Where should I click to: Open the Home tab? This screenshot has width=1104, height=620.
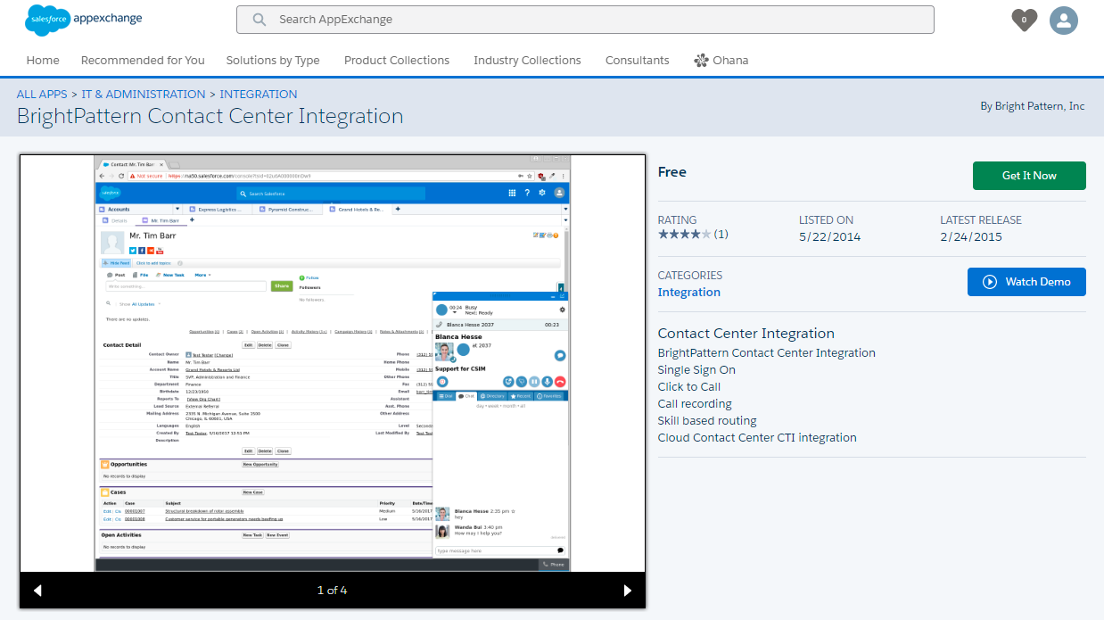pyautogui.click(x=43, y=61)
